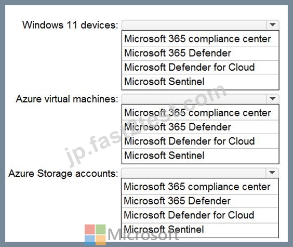293x247 pixels.
Task: Pick Microsoft Defender for Cloud under Windows 11 devices
Action: coord(201,67)
